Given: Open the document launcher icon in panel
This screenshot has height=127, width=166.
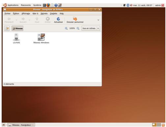Looking at the screenshot, I should tap(52, 5).
